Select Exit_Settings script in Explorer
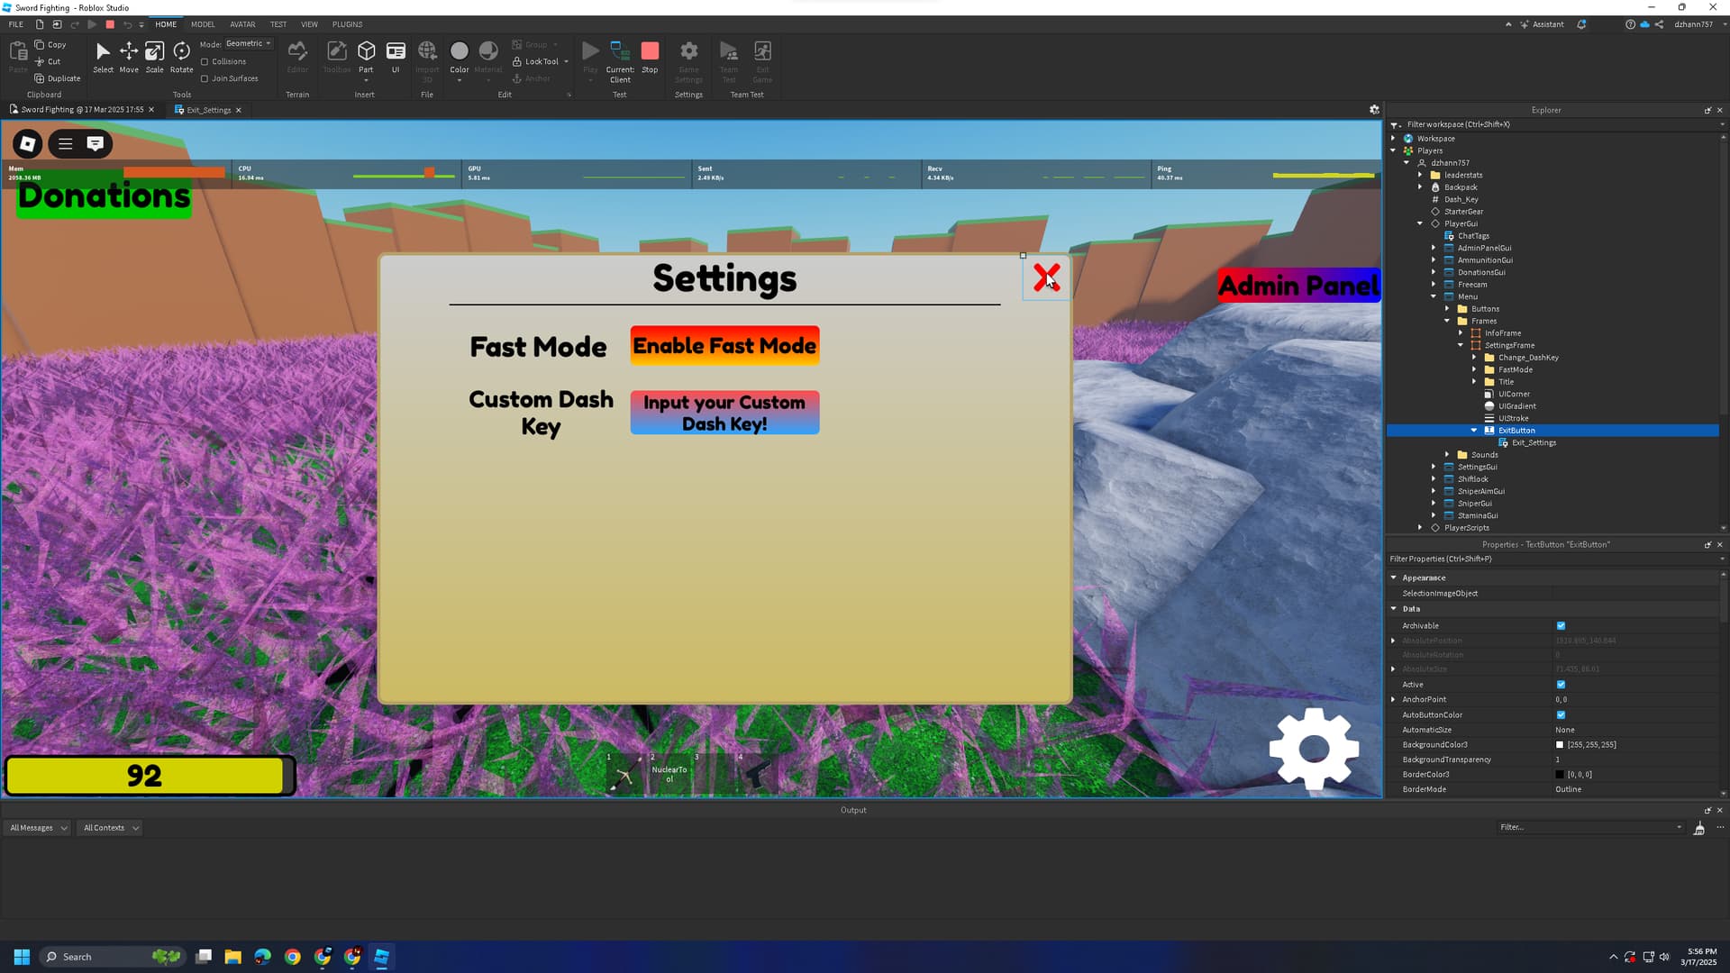This screenshot has height=973, width=1730. 1534,442
